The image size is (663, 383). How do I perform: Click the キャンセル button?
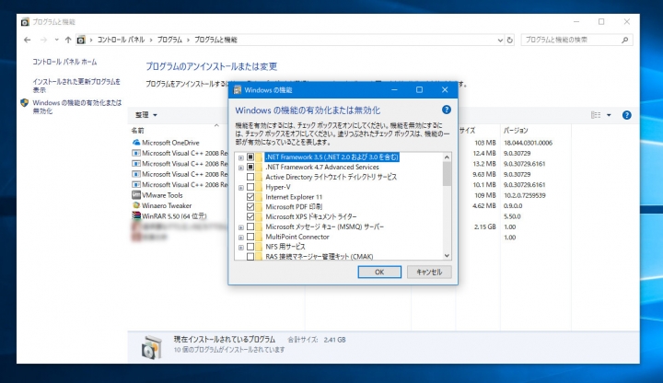pos(429,272)
